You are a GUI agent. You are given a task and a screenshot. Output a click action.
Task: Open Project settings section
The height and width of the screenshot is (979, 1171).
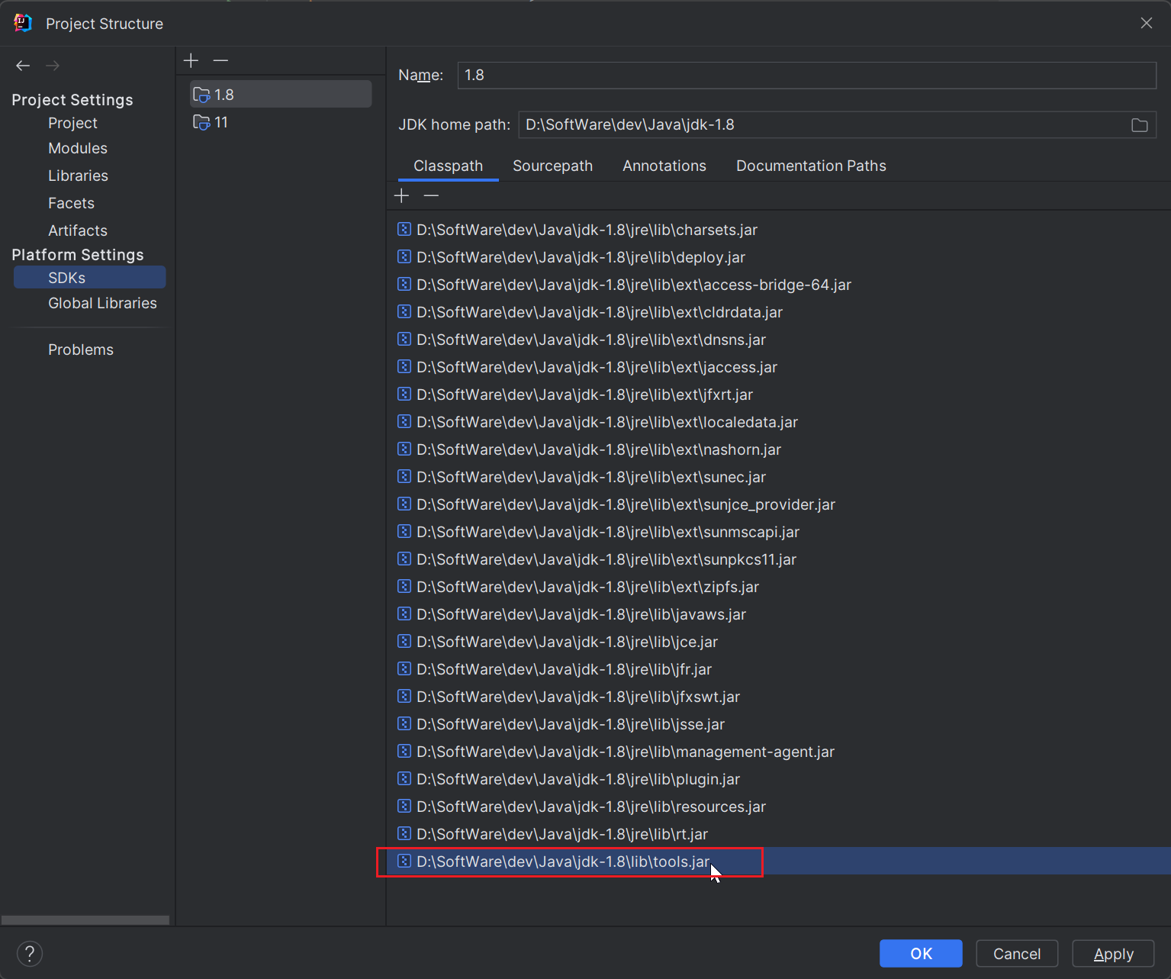72,123
